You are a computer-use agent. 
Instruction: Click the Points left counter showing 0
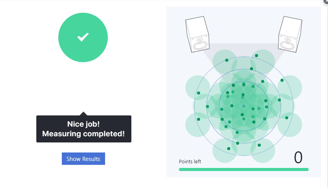point(298,158)
